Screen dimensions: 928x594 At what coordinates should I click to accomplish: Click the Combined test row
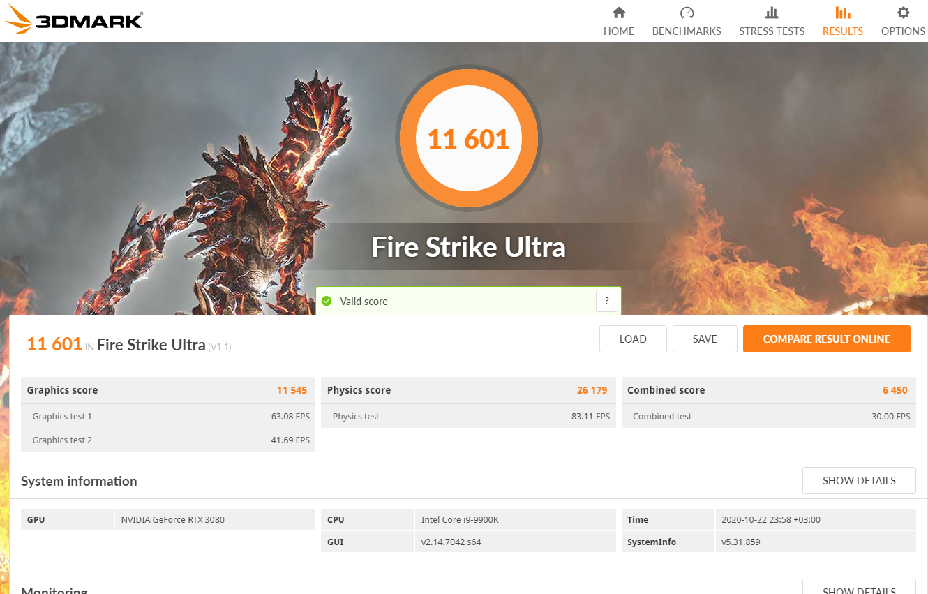[x=768, y=416]
